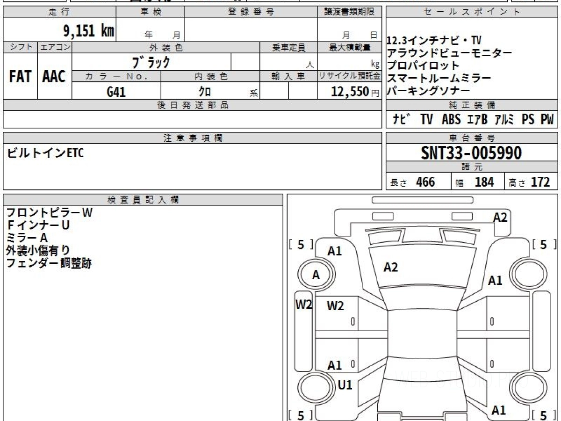Screen dimensions: 561x421
Task: Select the 12,550円 recycle fee
Action: 356,92
